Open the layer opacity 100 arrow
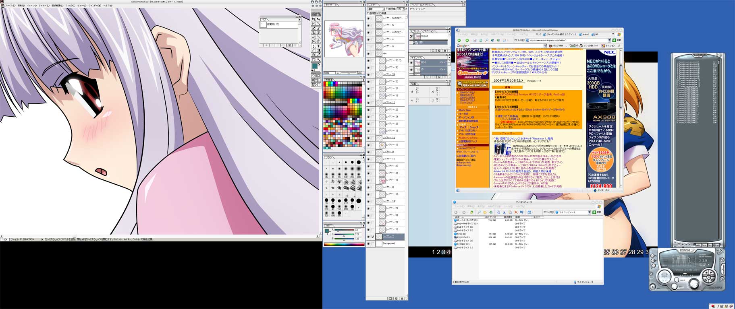Image resolution: width=735 pixels, height=309 pixels. [x=403, y=9]
